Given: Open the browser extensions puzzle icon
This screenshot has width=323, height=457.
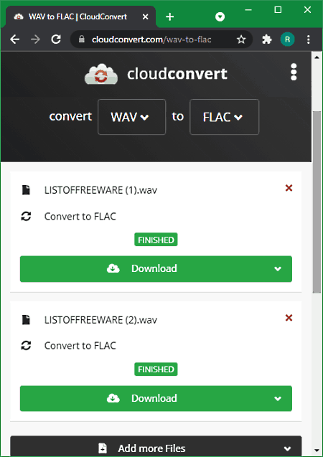Looking at the screenshot, I should [x=267, y=39].
